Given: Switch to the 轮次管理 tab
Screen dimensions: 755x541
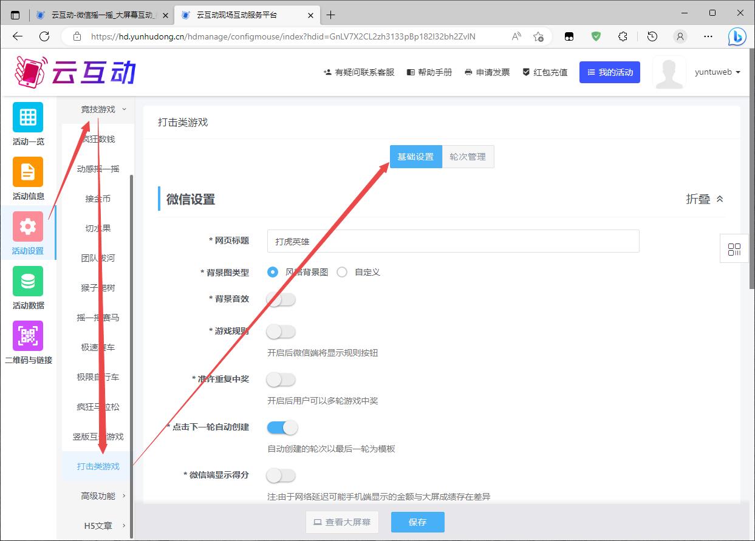Looking at the screenshot, I should (x=468, y=157).
